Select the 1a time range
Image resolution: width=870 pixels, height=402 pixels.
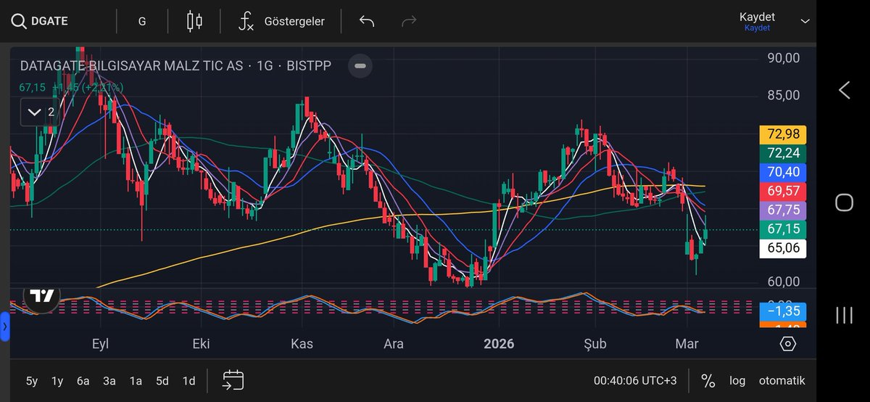136,381
